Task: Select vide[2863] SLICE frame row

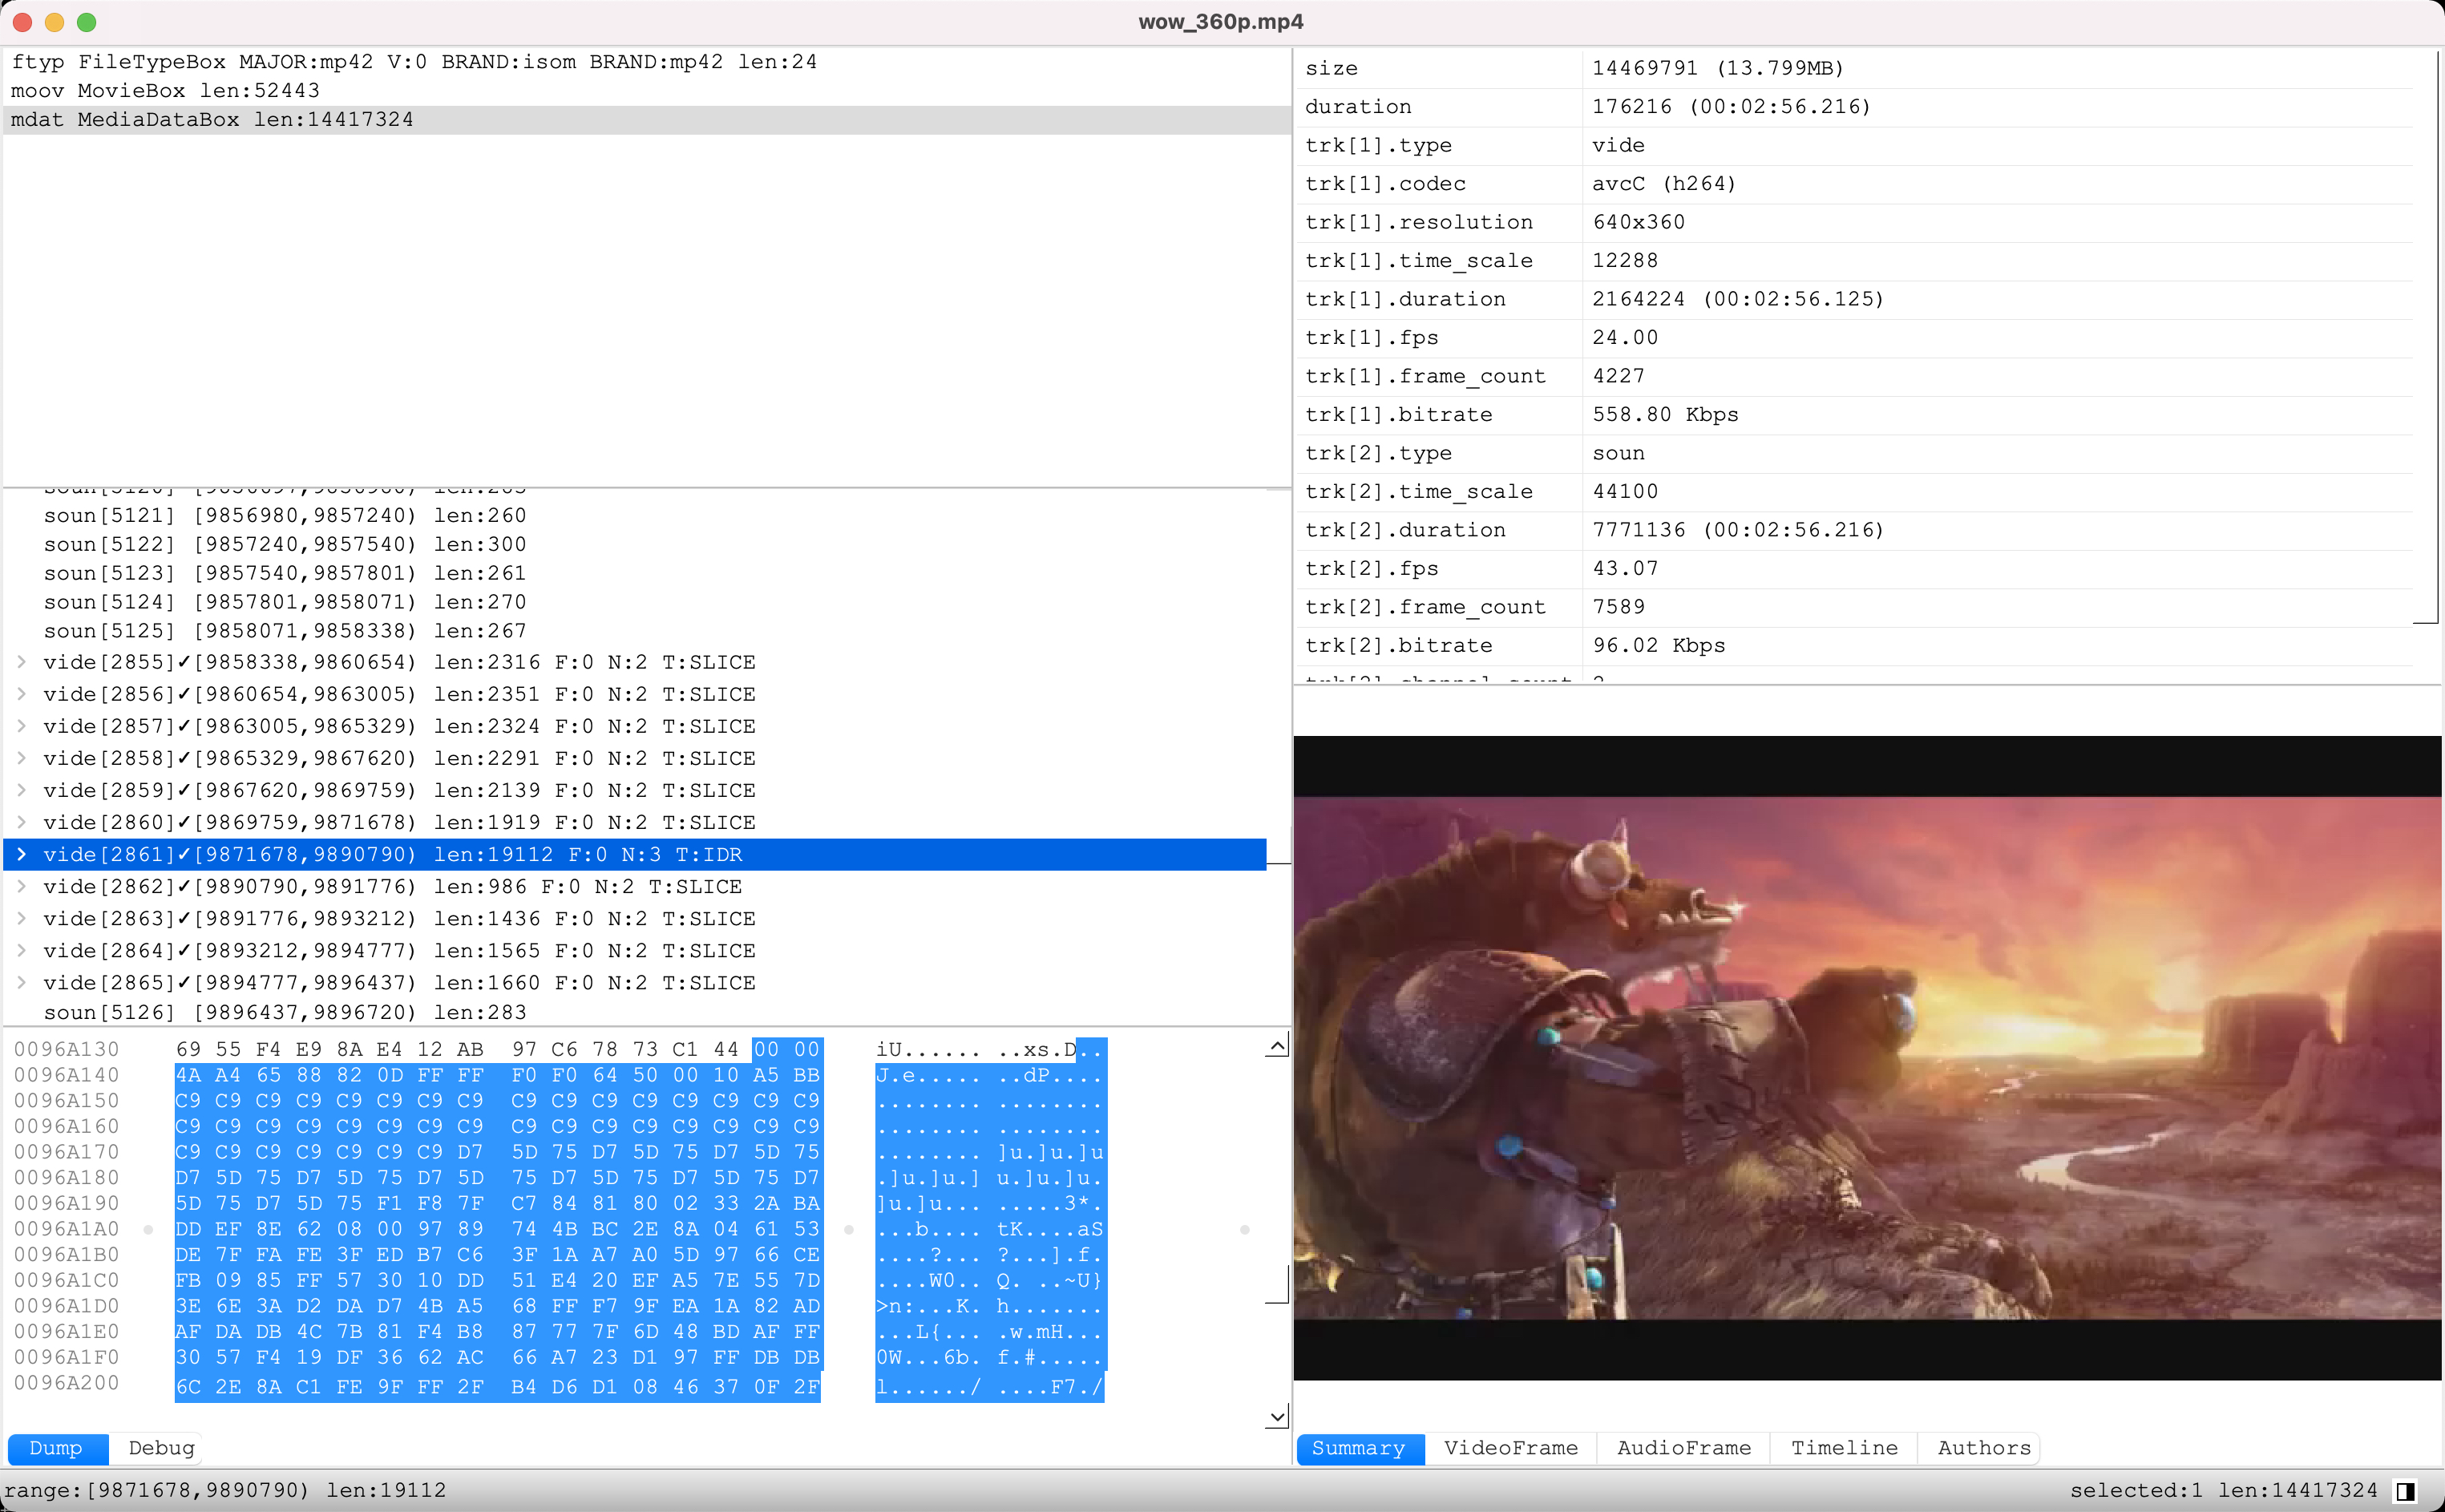Action: click(646, 916)
